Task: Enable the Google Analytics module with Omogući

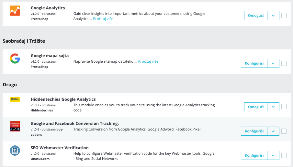Action: pos(256,16)
